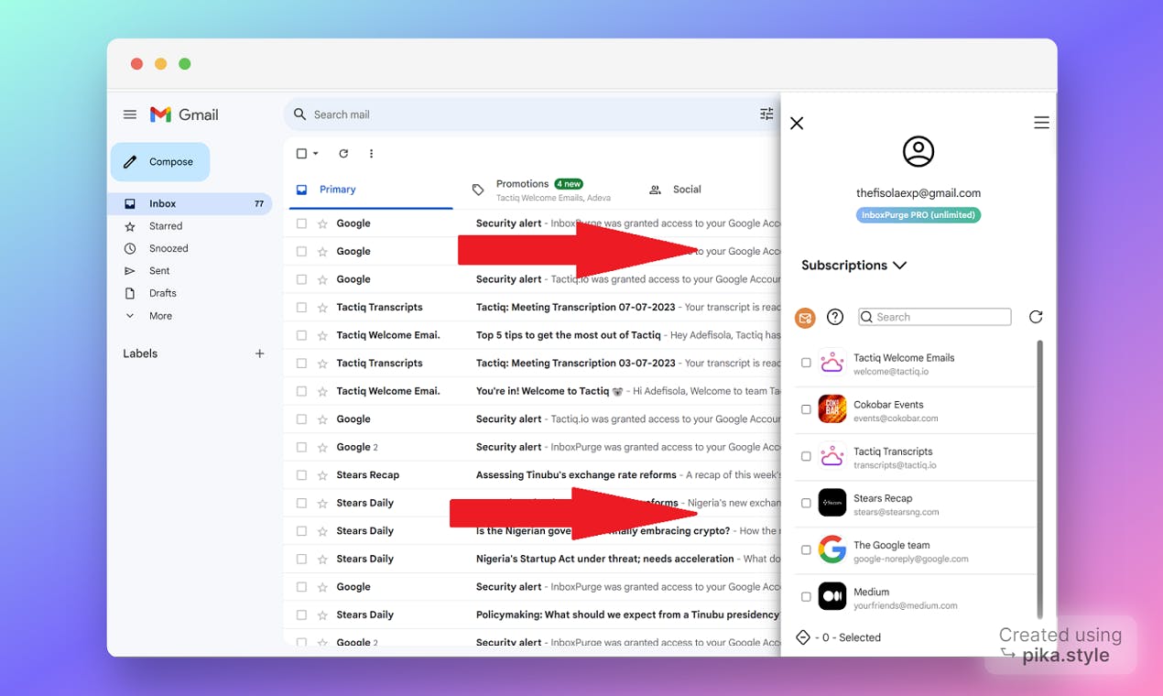The width and height of the screenshot is (1163, 696).
Task: Click the thefisolaexp@gmail.com address
Action: (918, 193)
